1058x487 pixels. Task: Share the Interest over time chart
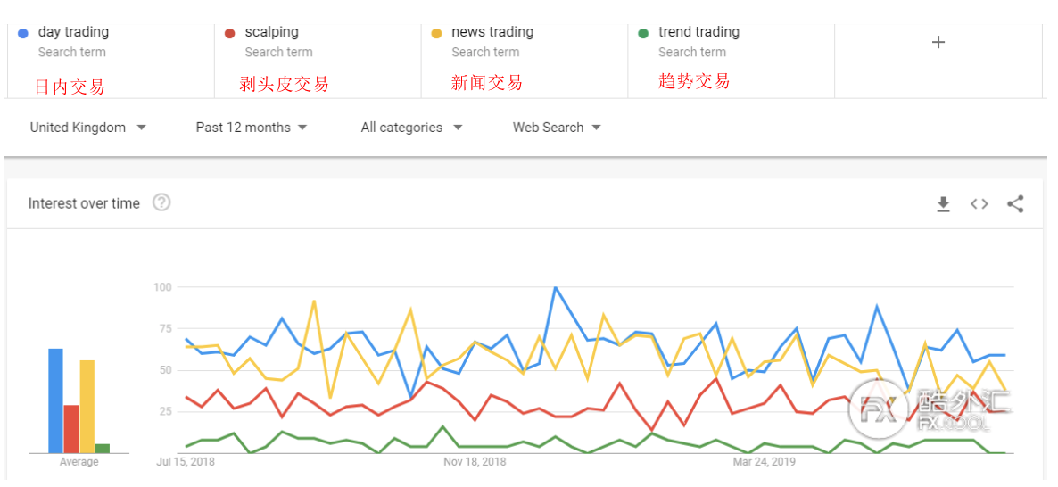(1015, 204)
